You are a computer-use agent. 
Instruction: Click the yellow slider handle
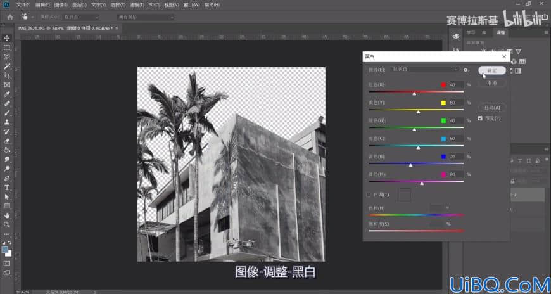click(x=418, y=112)
